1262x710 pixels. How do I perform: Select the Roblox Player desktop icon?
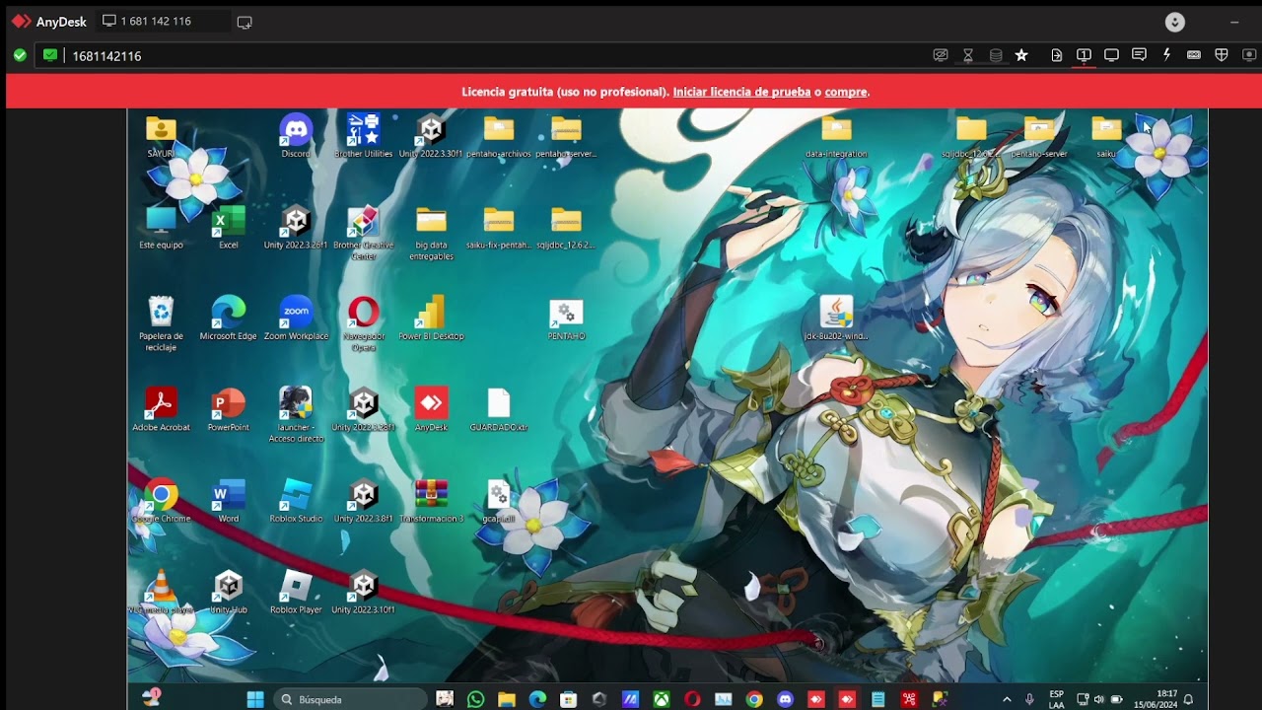pyautogui.click(x=296, y=592)
